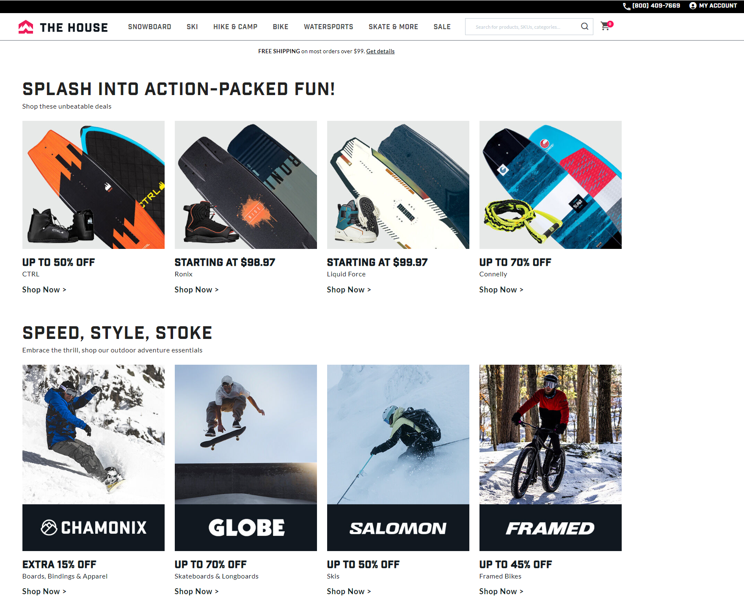Screen dimensions: 744x606
Task: Click The House logo icon
Action: click(x=26, y=27)
